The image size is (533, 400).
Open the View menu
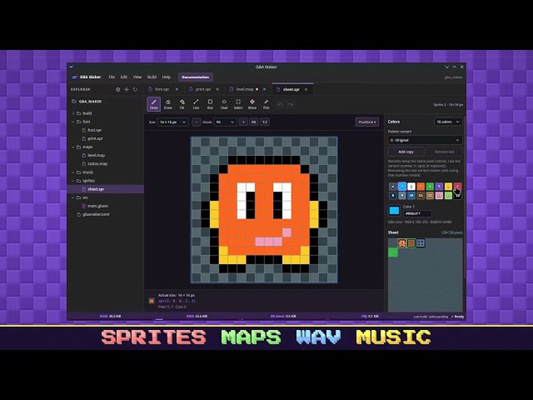[137, 77]
